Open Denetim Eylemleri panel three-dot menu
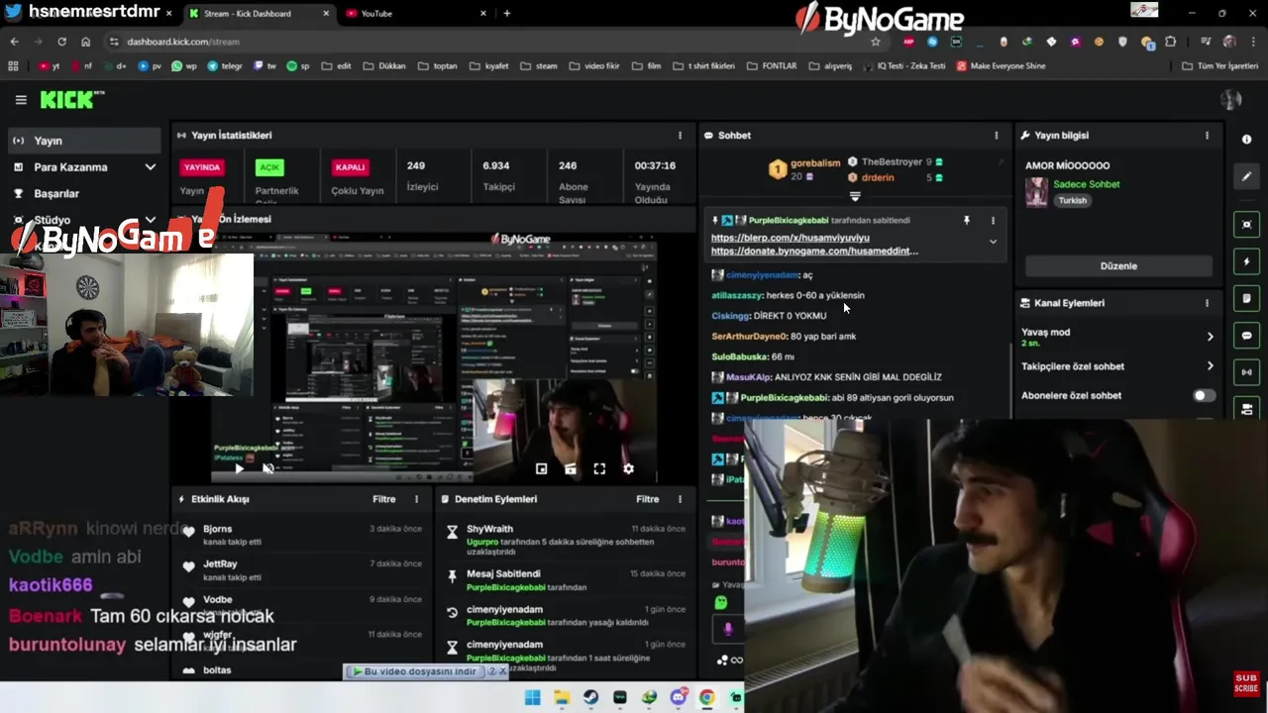 (x=680, y=499)
